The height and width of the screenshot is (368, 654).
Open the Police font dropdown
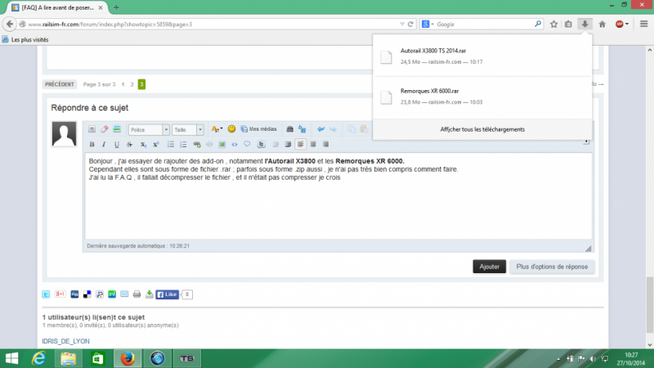tap(148, 129)
